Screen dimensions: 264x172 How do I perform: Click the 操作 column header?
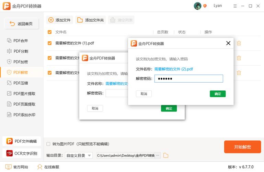(208, 32)
